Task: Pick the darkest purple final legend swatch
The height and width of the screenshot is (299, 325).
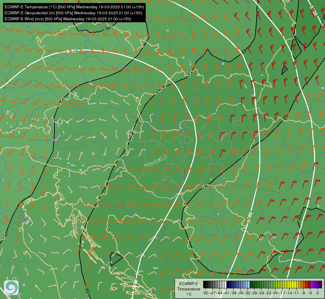Action: (321, 284)
